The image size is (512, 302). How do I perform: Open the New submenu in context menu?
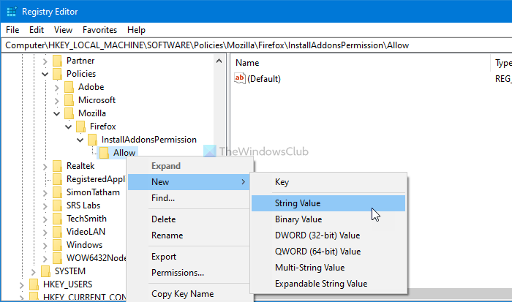click(x=189, y=182)
